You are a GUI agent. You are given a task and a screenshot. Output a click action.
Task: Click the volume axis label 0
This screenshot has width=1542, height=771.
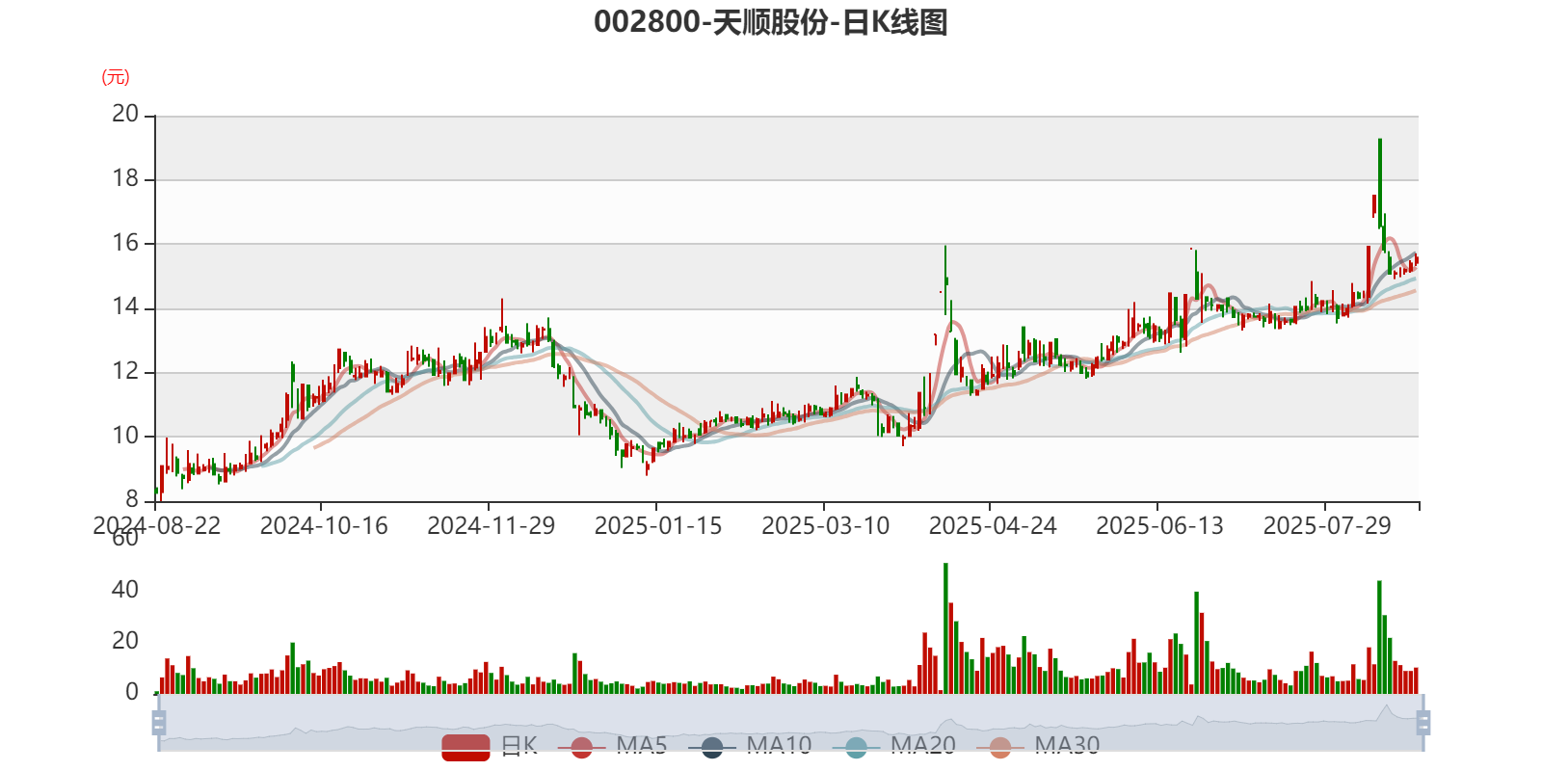pos(132,692)
